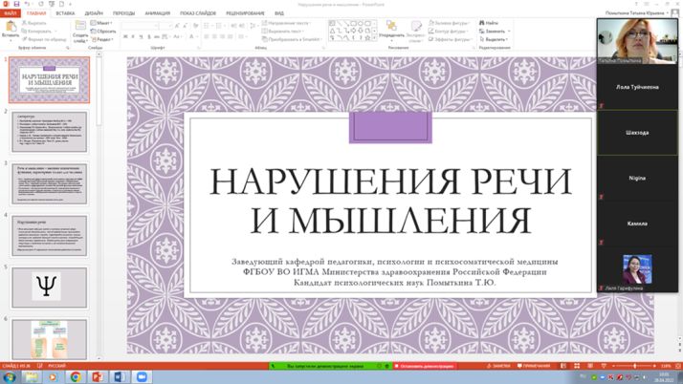Screen dimensions: 683x384
Task: Switch to the Анимация (Animations) tab
Action: click(x=158, y=13)
